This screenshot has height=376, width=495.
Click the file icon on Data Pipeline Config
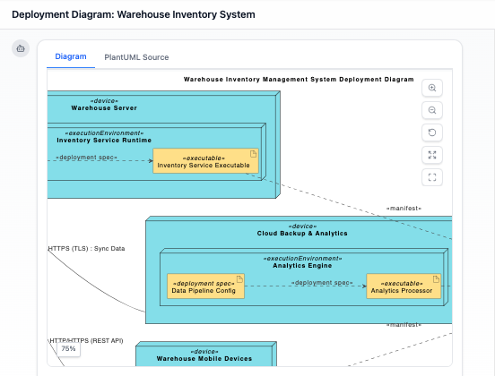click(239, 279)
